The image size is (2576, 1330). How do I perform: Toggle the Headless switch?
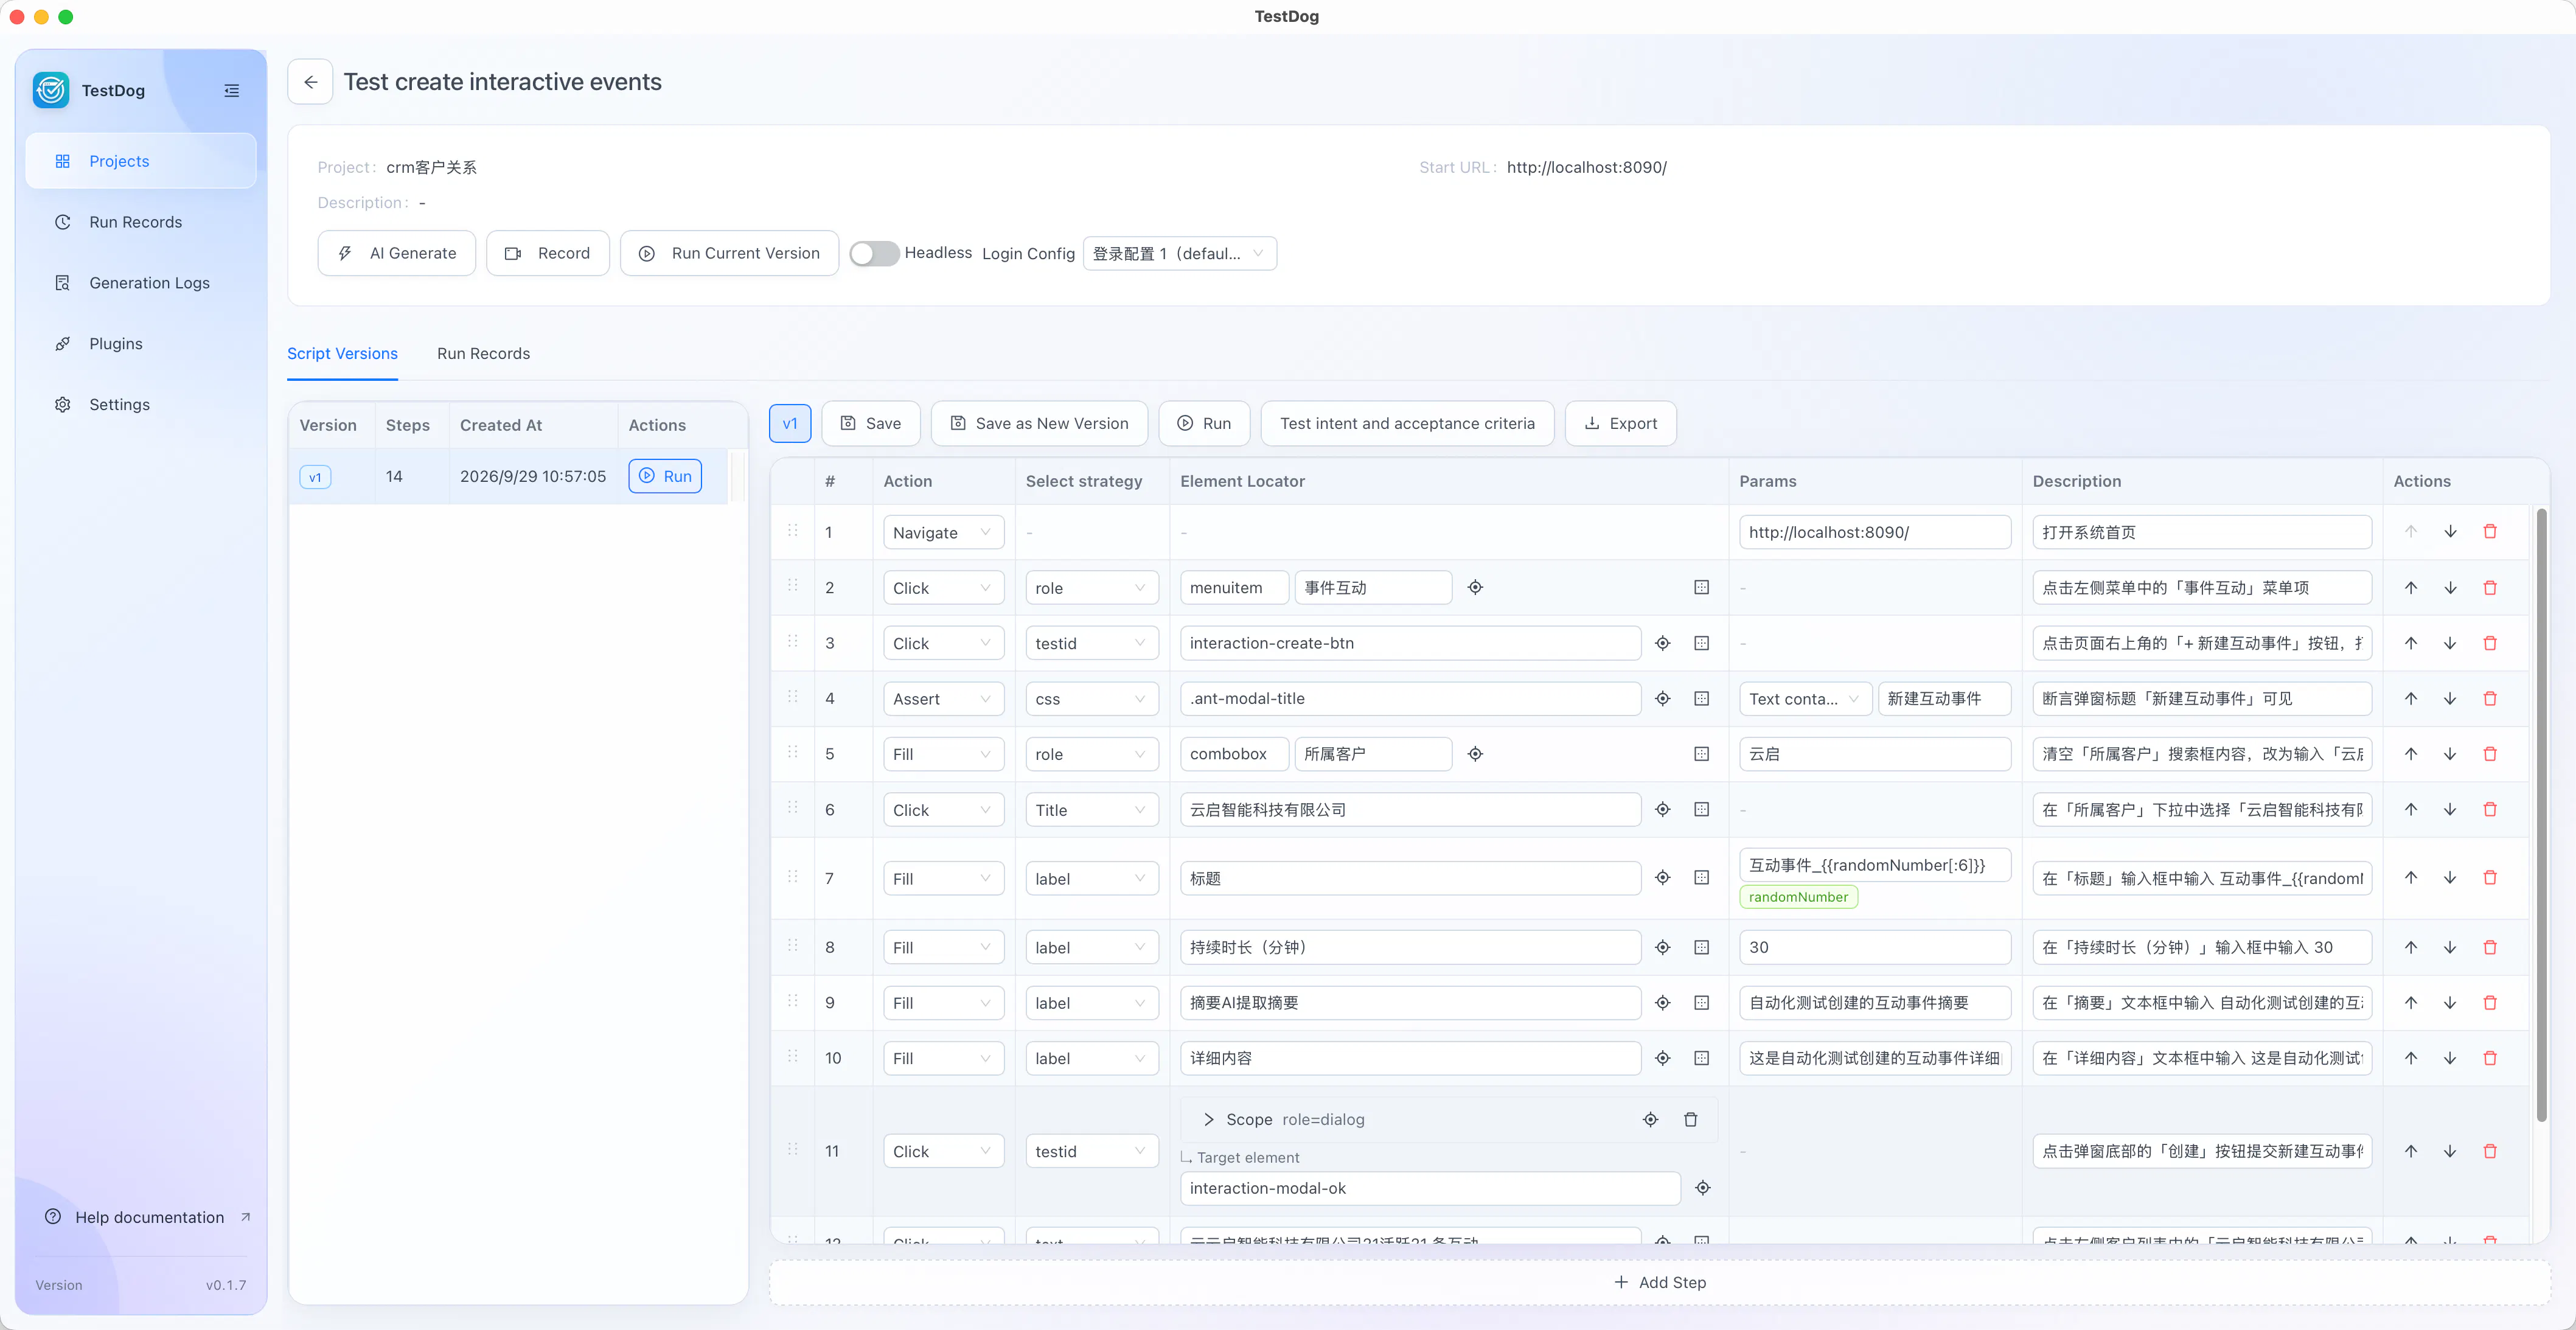(x=874, y=254)
